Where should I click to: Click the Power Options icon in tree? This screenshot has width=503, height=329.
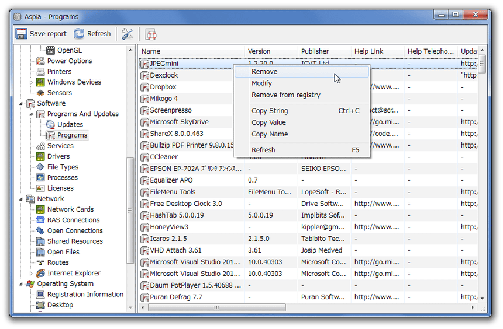pos(40,61)
